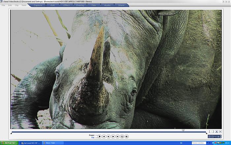The height and width of the screenshot is (145, 231).
Task: Set Mark-in with left bracket button
Action: coord(210,131)
